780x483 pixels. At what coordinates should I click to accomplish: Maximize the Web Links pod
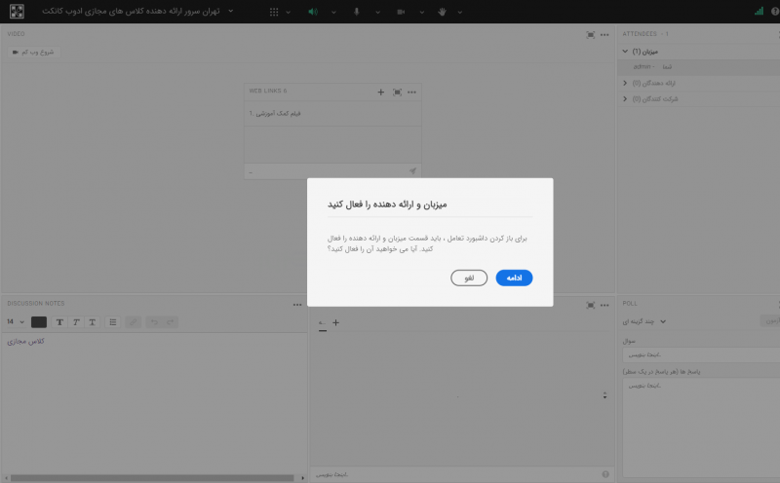[x=397, y=92]
